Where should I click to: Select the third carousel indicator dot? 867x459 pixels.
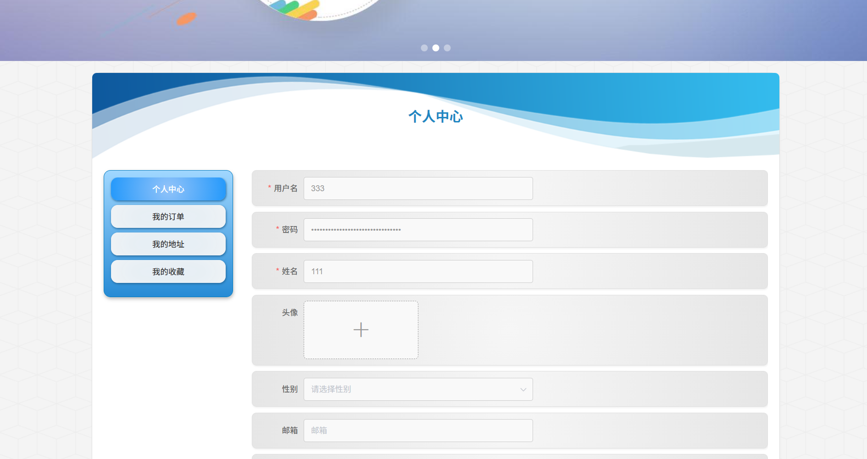(x=447, y=48)
